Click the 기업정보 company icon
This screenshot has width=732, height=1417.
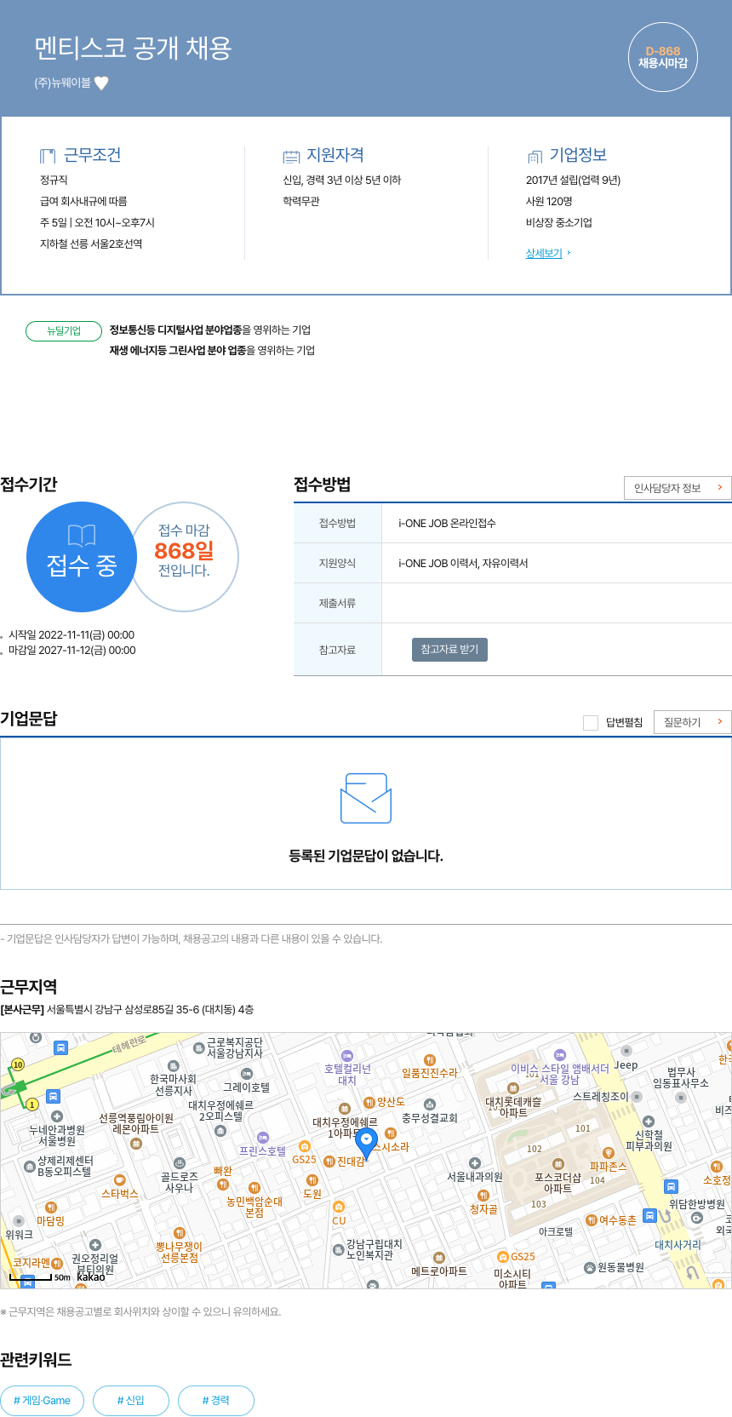pos(535,156)
